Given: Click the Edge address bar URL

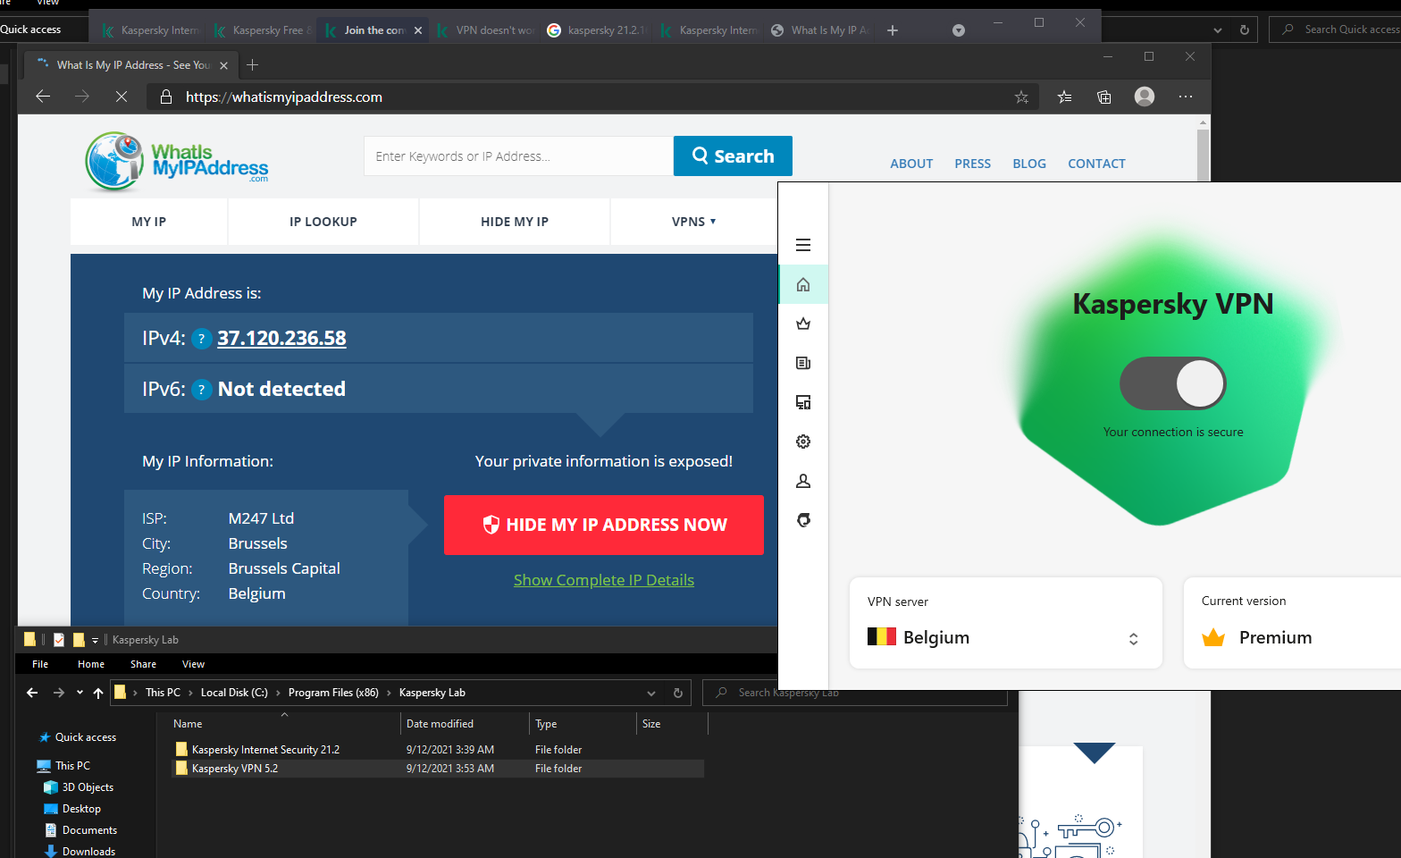Looking at the screenshot, I should click(x=284, y=97).
